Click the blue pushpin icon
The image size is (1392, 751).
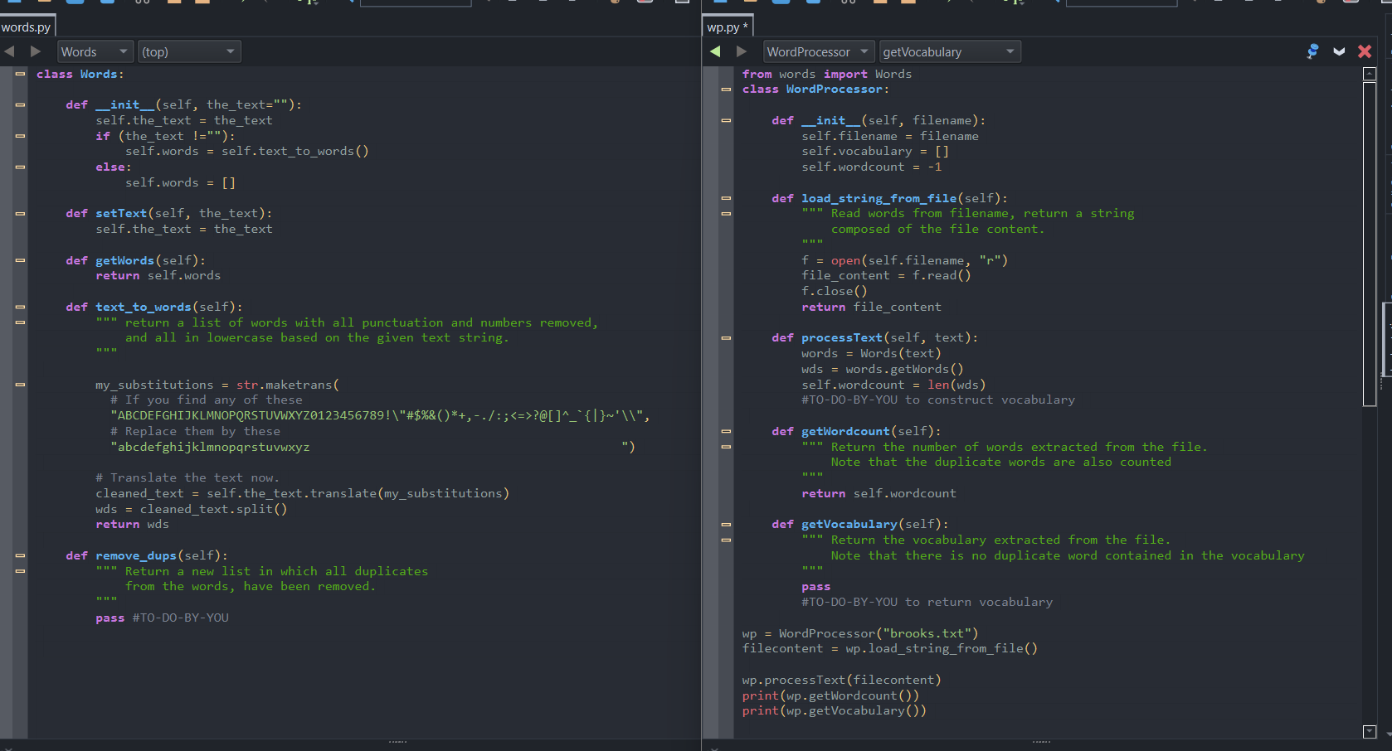point(1312,51)
